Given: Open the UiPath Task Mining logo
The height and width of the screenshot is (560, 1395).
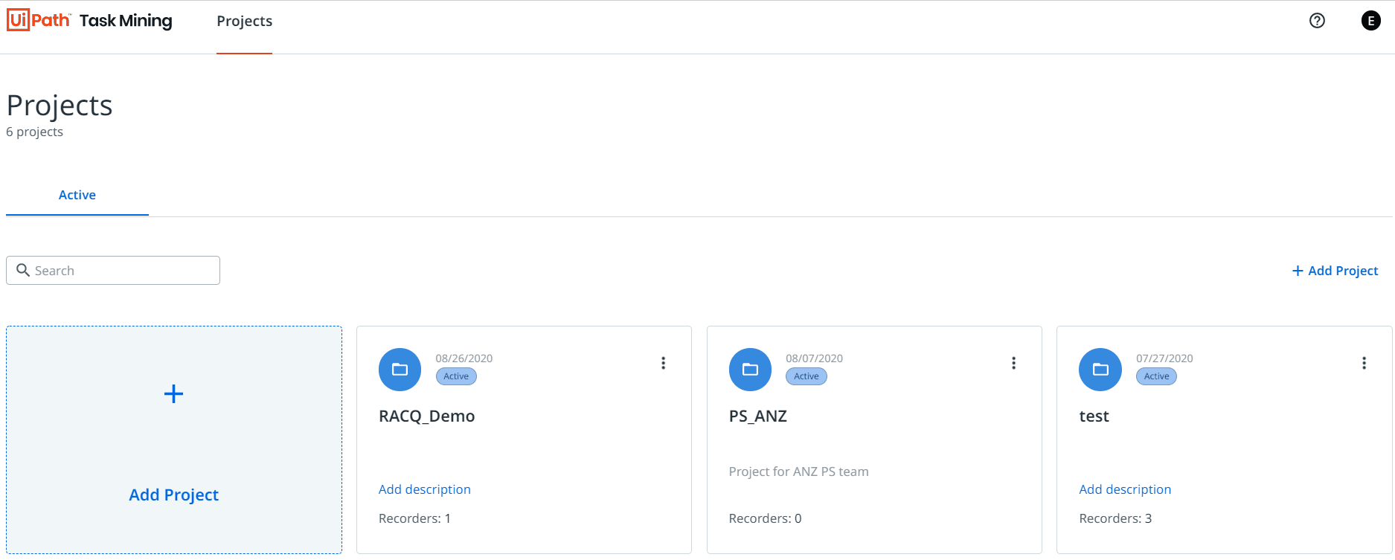Looking at the screenshot, I should pos(89,20).
